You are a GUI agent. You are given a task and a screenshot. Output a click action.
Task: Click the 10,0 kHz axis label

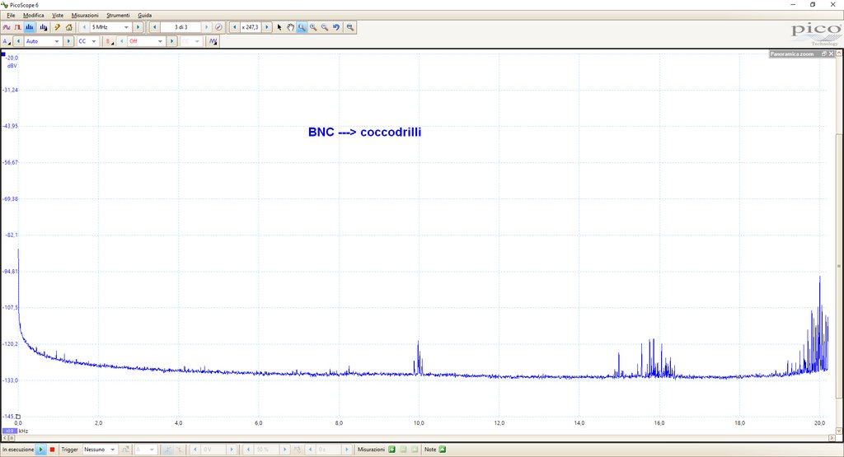[419, 423]
